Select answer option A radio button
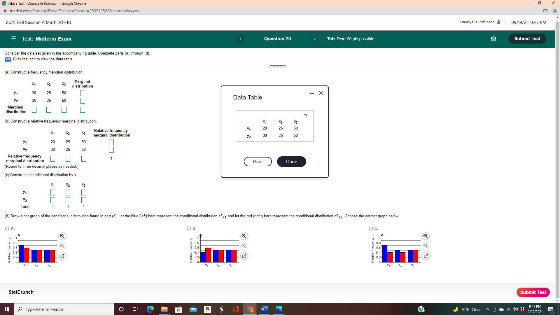 [x=7, y=229]
